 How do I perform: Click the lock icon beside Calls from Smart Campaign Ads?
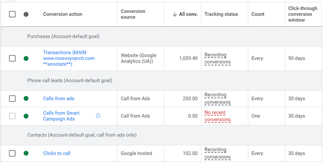click(x=98, y=116)
